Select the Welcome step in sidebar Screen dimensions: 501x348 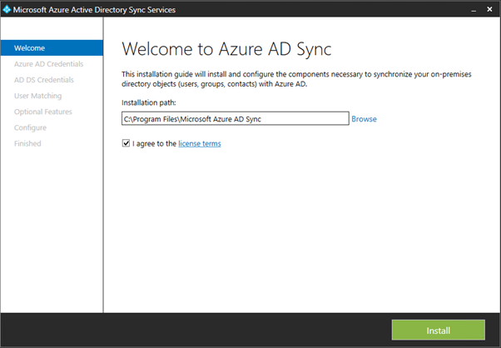pos(29,47)
